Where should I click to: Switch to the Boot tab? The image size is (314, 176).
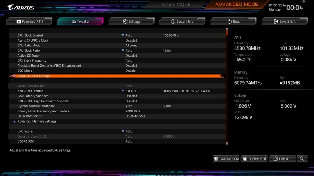(x=233, y=21)
